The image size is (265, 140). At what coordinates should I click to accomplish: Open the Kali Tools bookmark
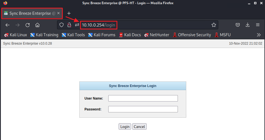point(73,35)
